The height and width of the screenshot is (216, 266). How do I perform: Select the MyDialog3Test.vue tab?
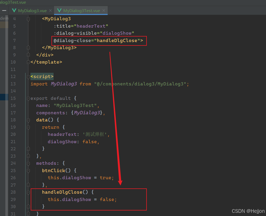(x=82, y=11)
